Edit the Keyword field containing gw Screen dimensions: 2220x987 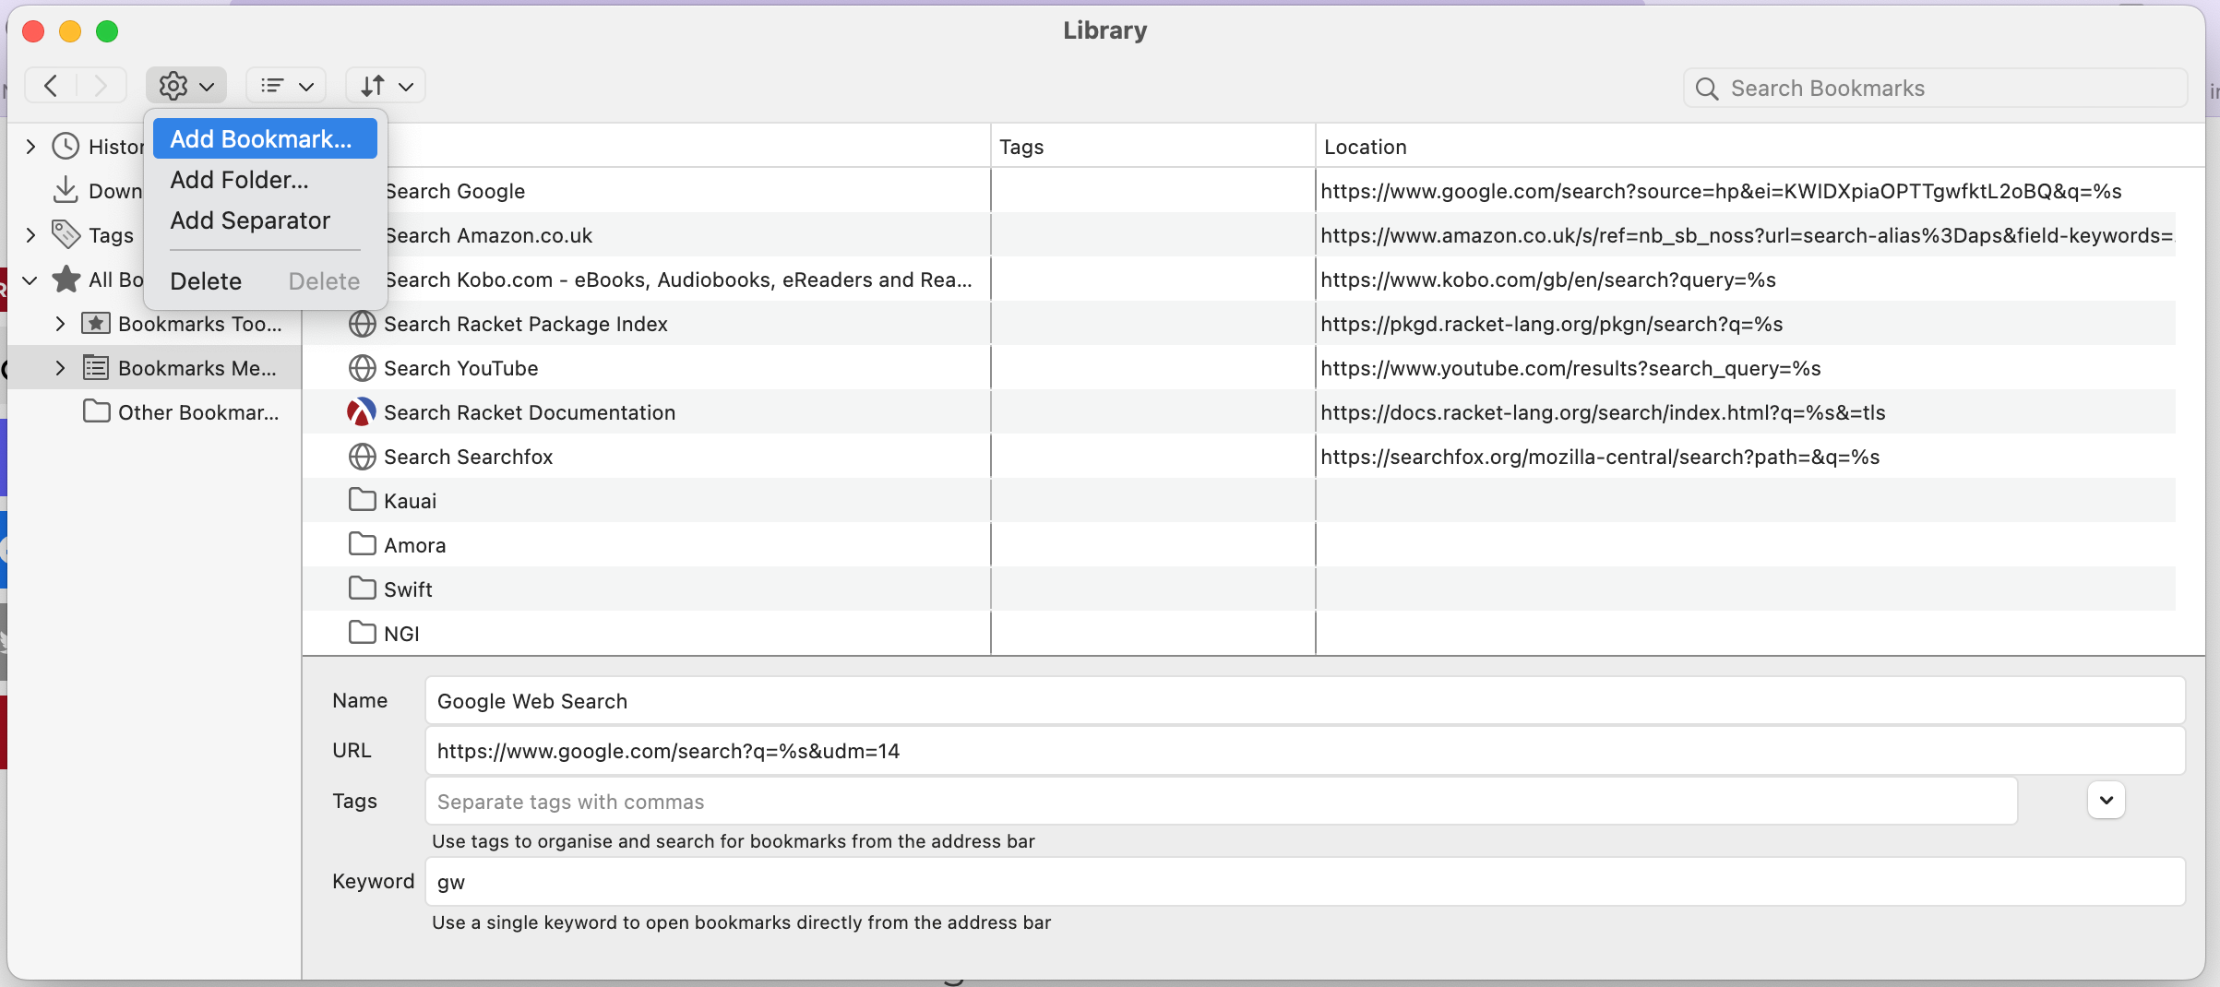point(1305,882)
